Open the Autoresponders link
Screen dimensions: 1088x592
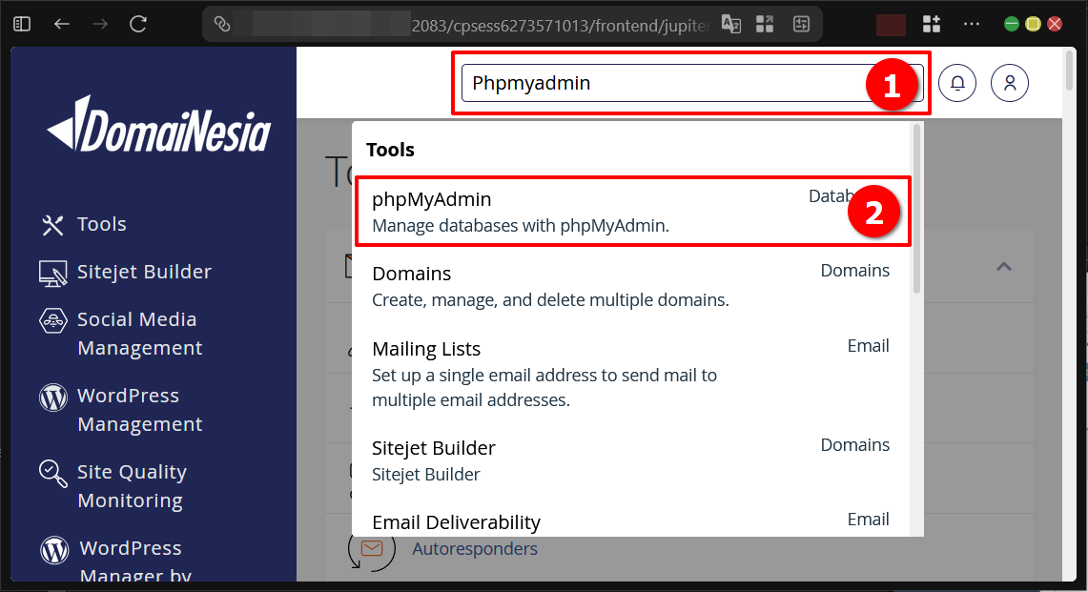pos(475,548)
